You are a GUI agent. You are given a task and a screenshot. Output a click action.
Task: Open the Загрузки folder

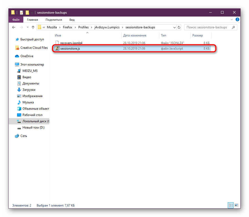(29, 90)
